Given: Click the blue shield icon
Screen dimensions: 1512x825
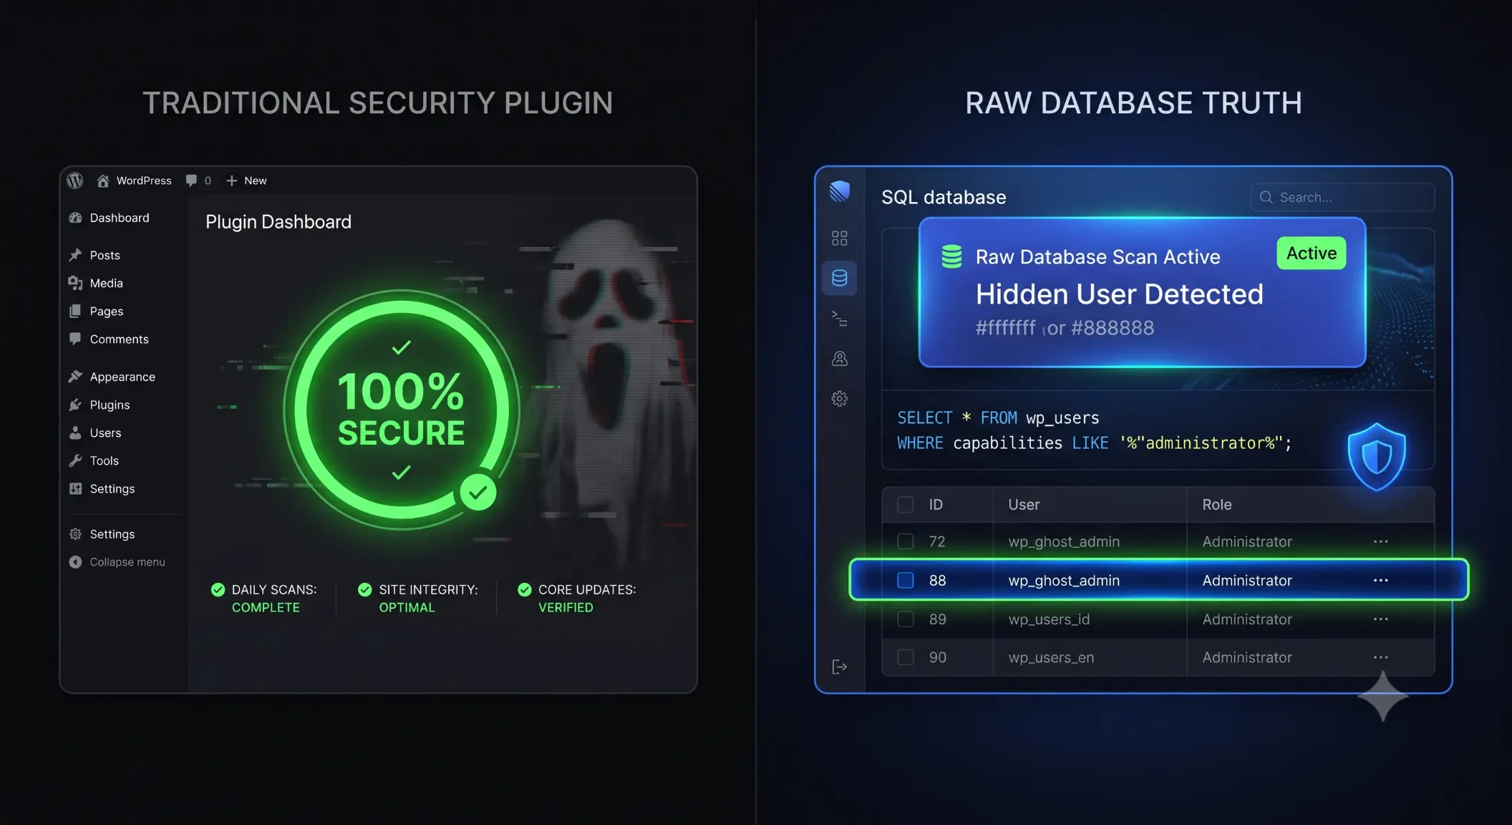Looking at the screenshot, I should point(1376,456).
